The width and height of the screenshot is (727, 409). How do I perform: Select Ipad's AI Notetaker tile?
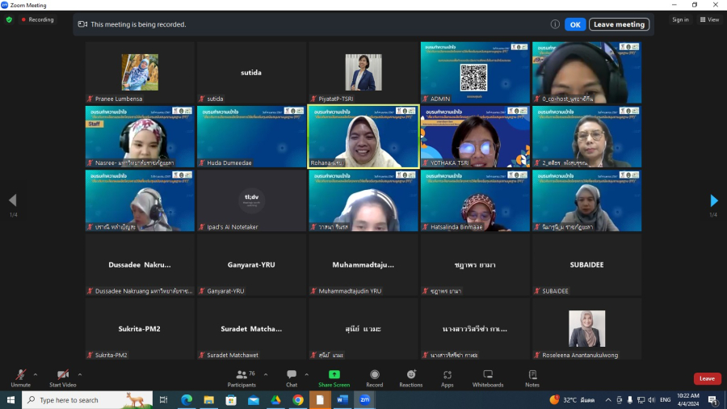(x=251, y=200)
